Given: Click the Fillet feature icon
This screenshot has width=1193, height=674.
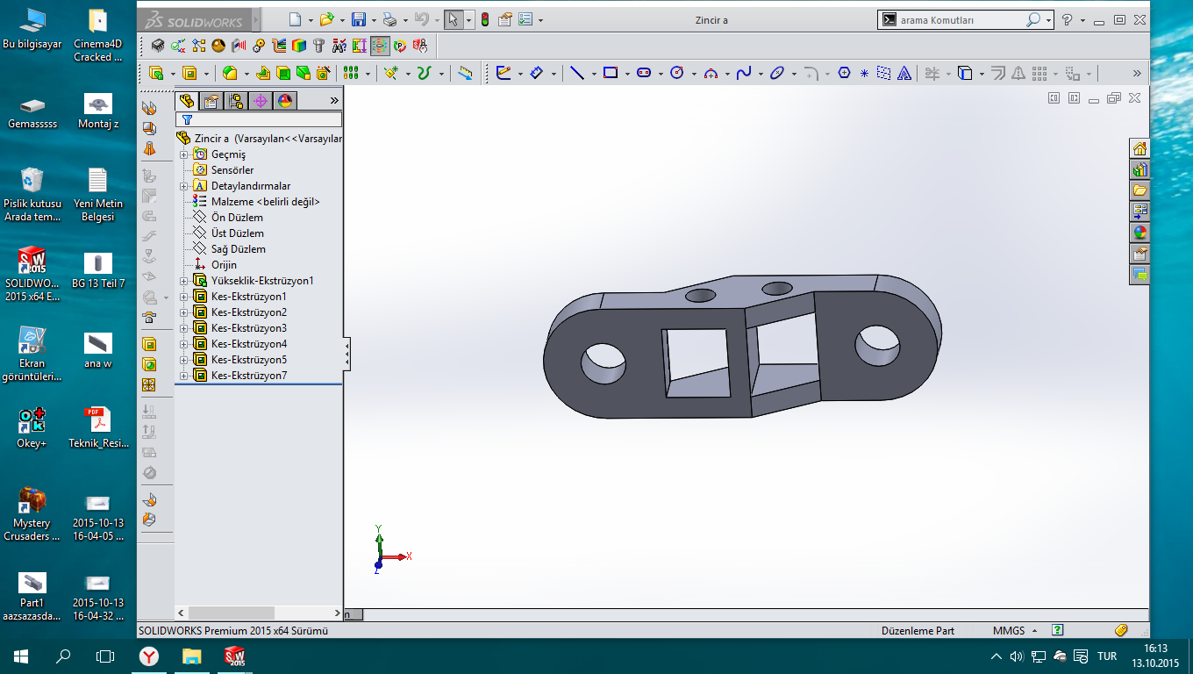Looking at the screenshot, I should [x=230, y=74].
